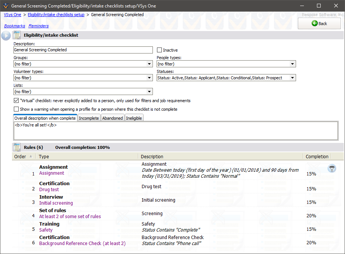Click the VSys app icon in title bar
This screenshot has width=345, height=254.
click(x=5, y=6)
